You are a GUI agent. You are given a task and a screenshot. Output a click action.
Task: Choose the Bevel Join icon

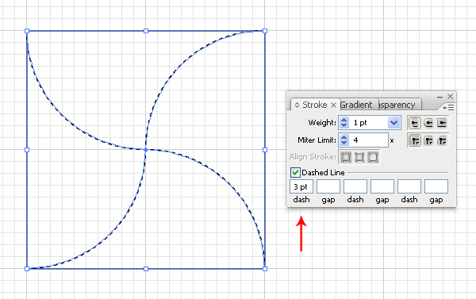tap(442, 140)
